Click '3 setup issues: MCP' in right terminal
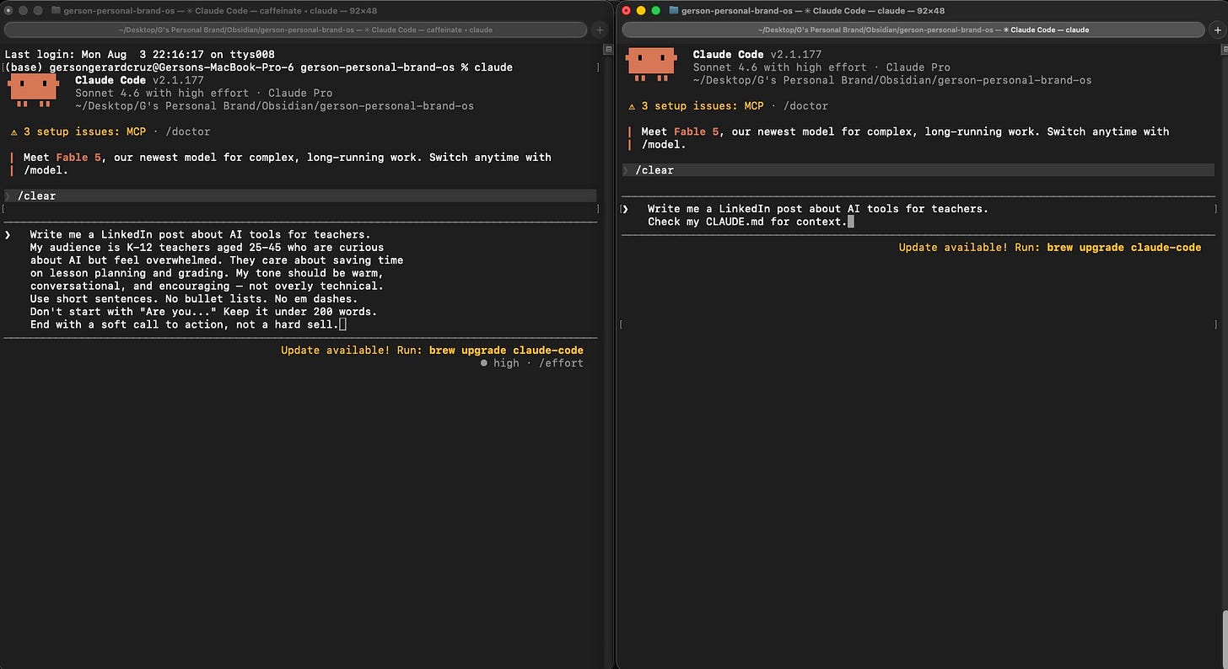Image resolution: width=1228 pixels, height=669 pixels. point(704,106)
